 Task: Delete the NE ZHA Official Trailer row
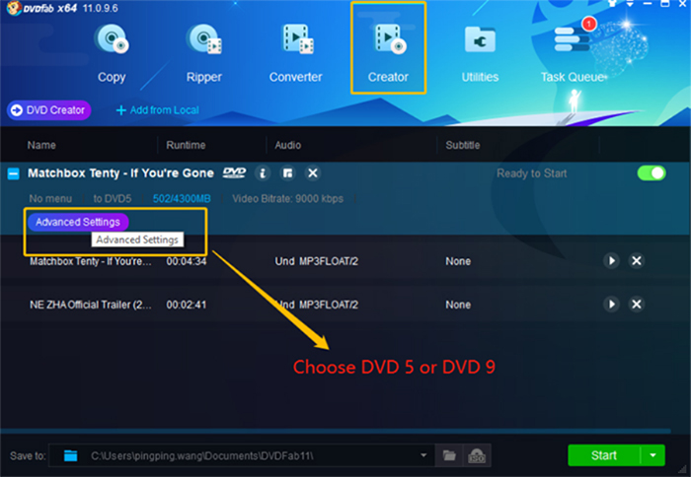[x=637, y=305]
